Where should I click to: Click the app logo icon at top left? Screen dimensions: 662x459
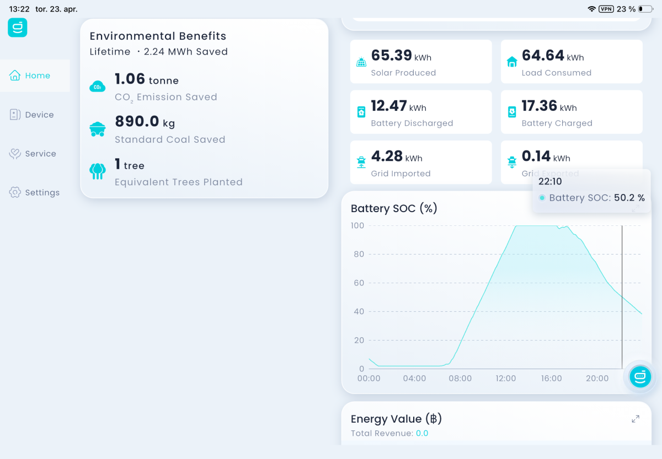pos(17,28)
